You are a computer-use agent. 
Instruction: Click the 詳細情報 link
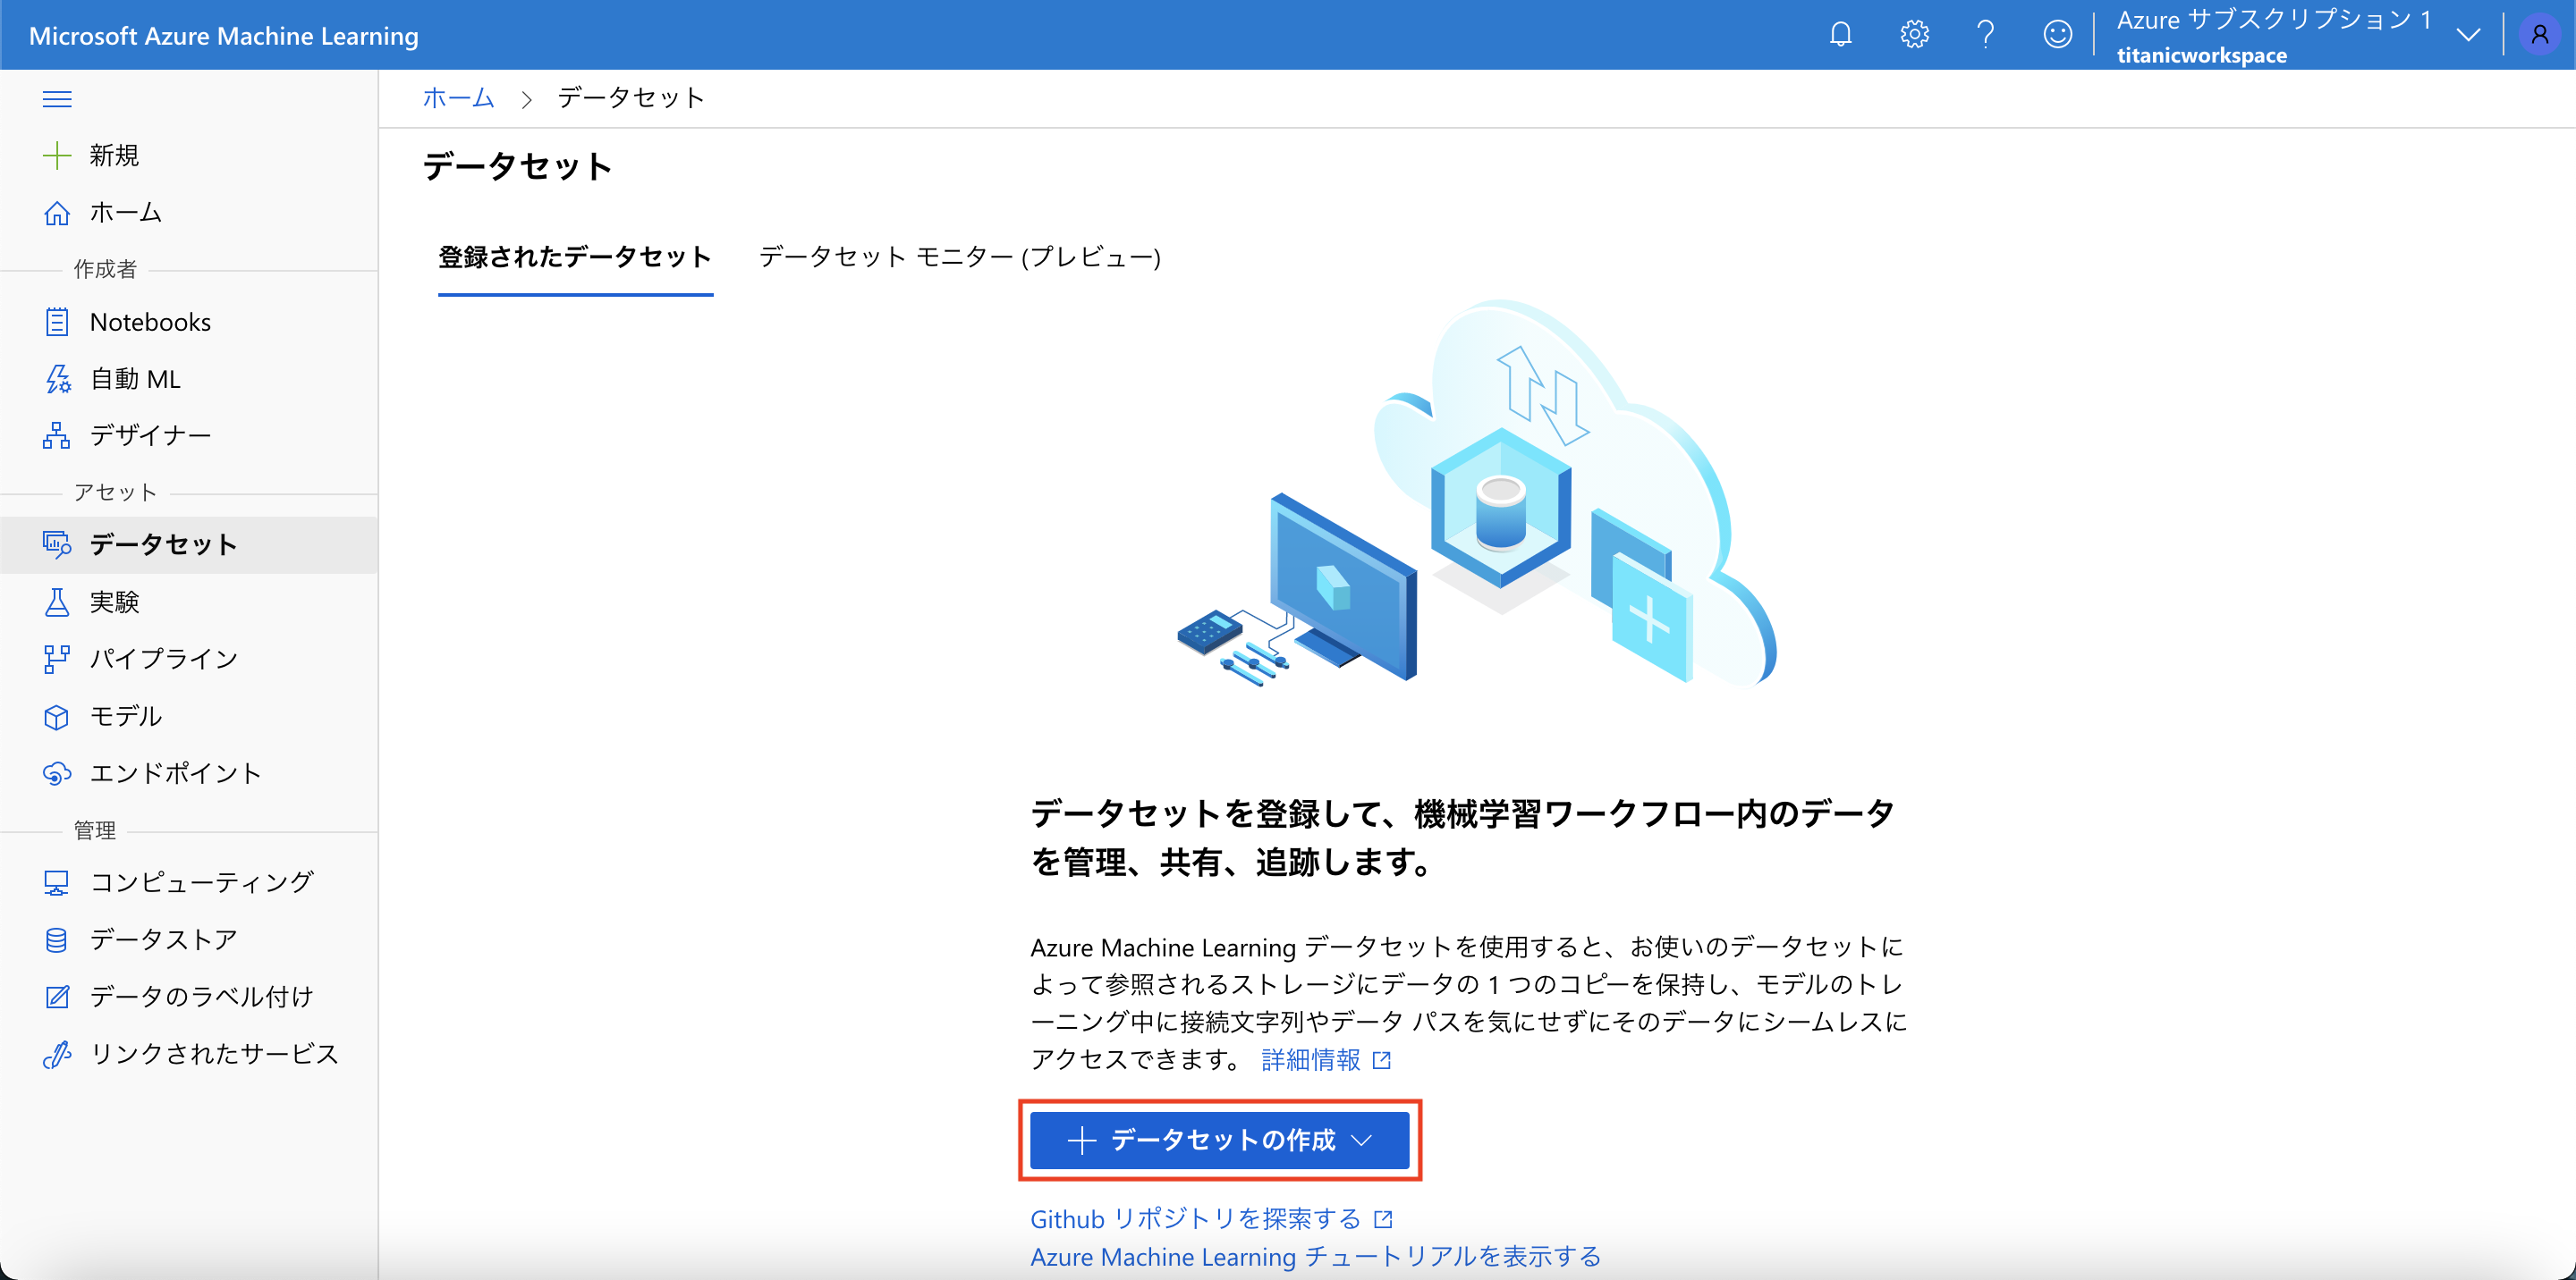tap(1311, 1059)
